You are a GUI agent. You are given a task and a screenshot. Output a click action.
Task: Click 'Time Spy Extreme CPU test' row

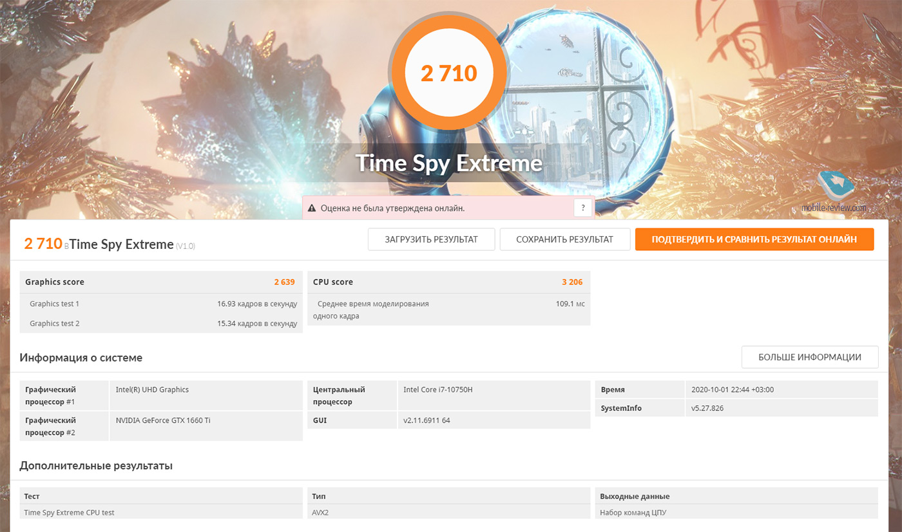coord(161,512)
